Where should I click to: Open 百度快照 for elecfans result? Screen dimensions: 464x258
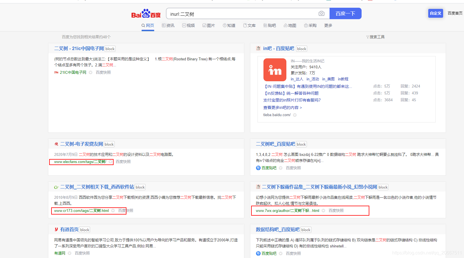click(123, 162)
